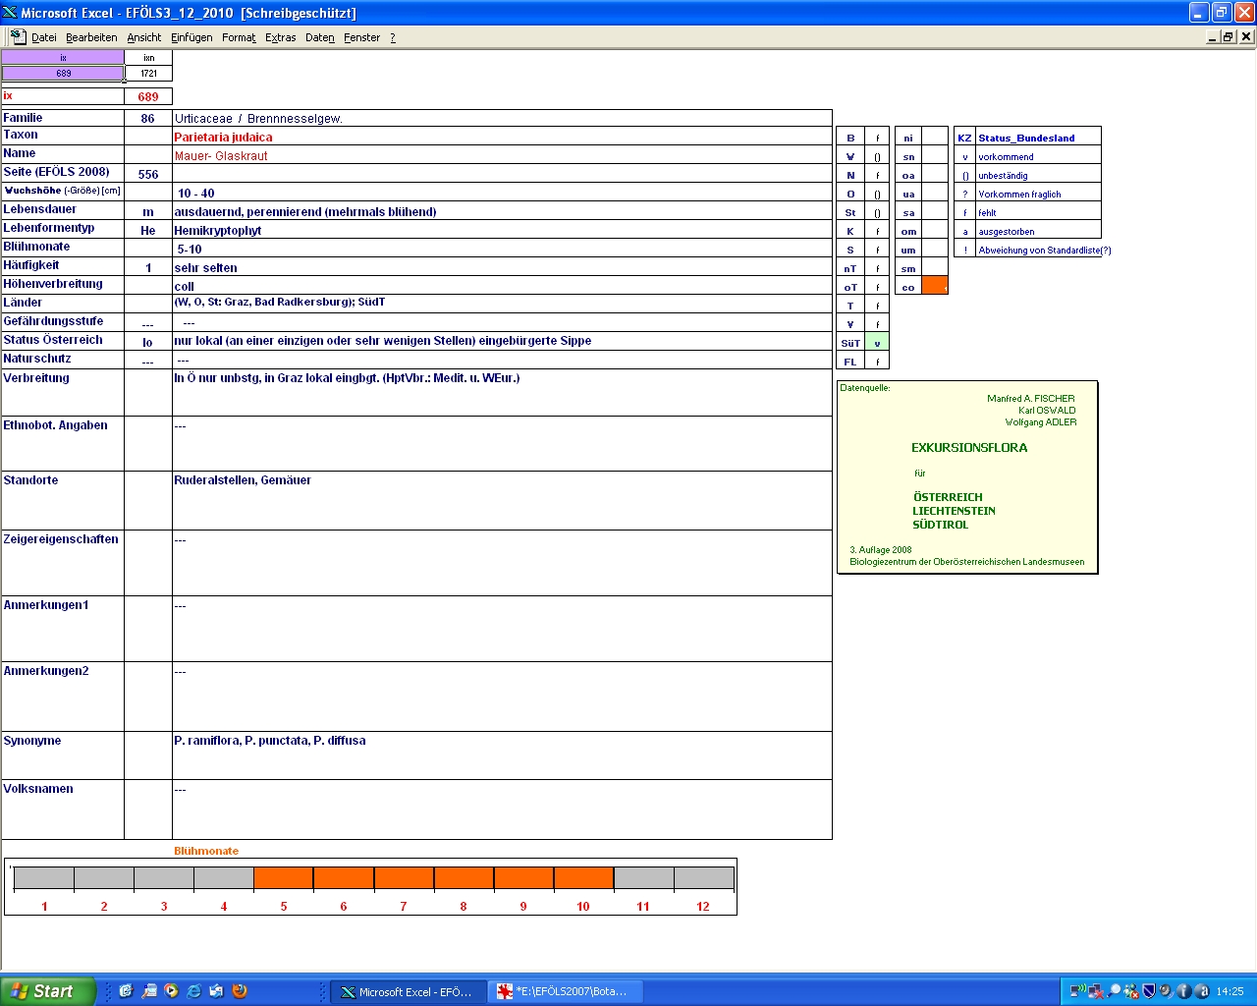
Task: Open the Fenster menu
Action: point(361,37)
